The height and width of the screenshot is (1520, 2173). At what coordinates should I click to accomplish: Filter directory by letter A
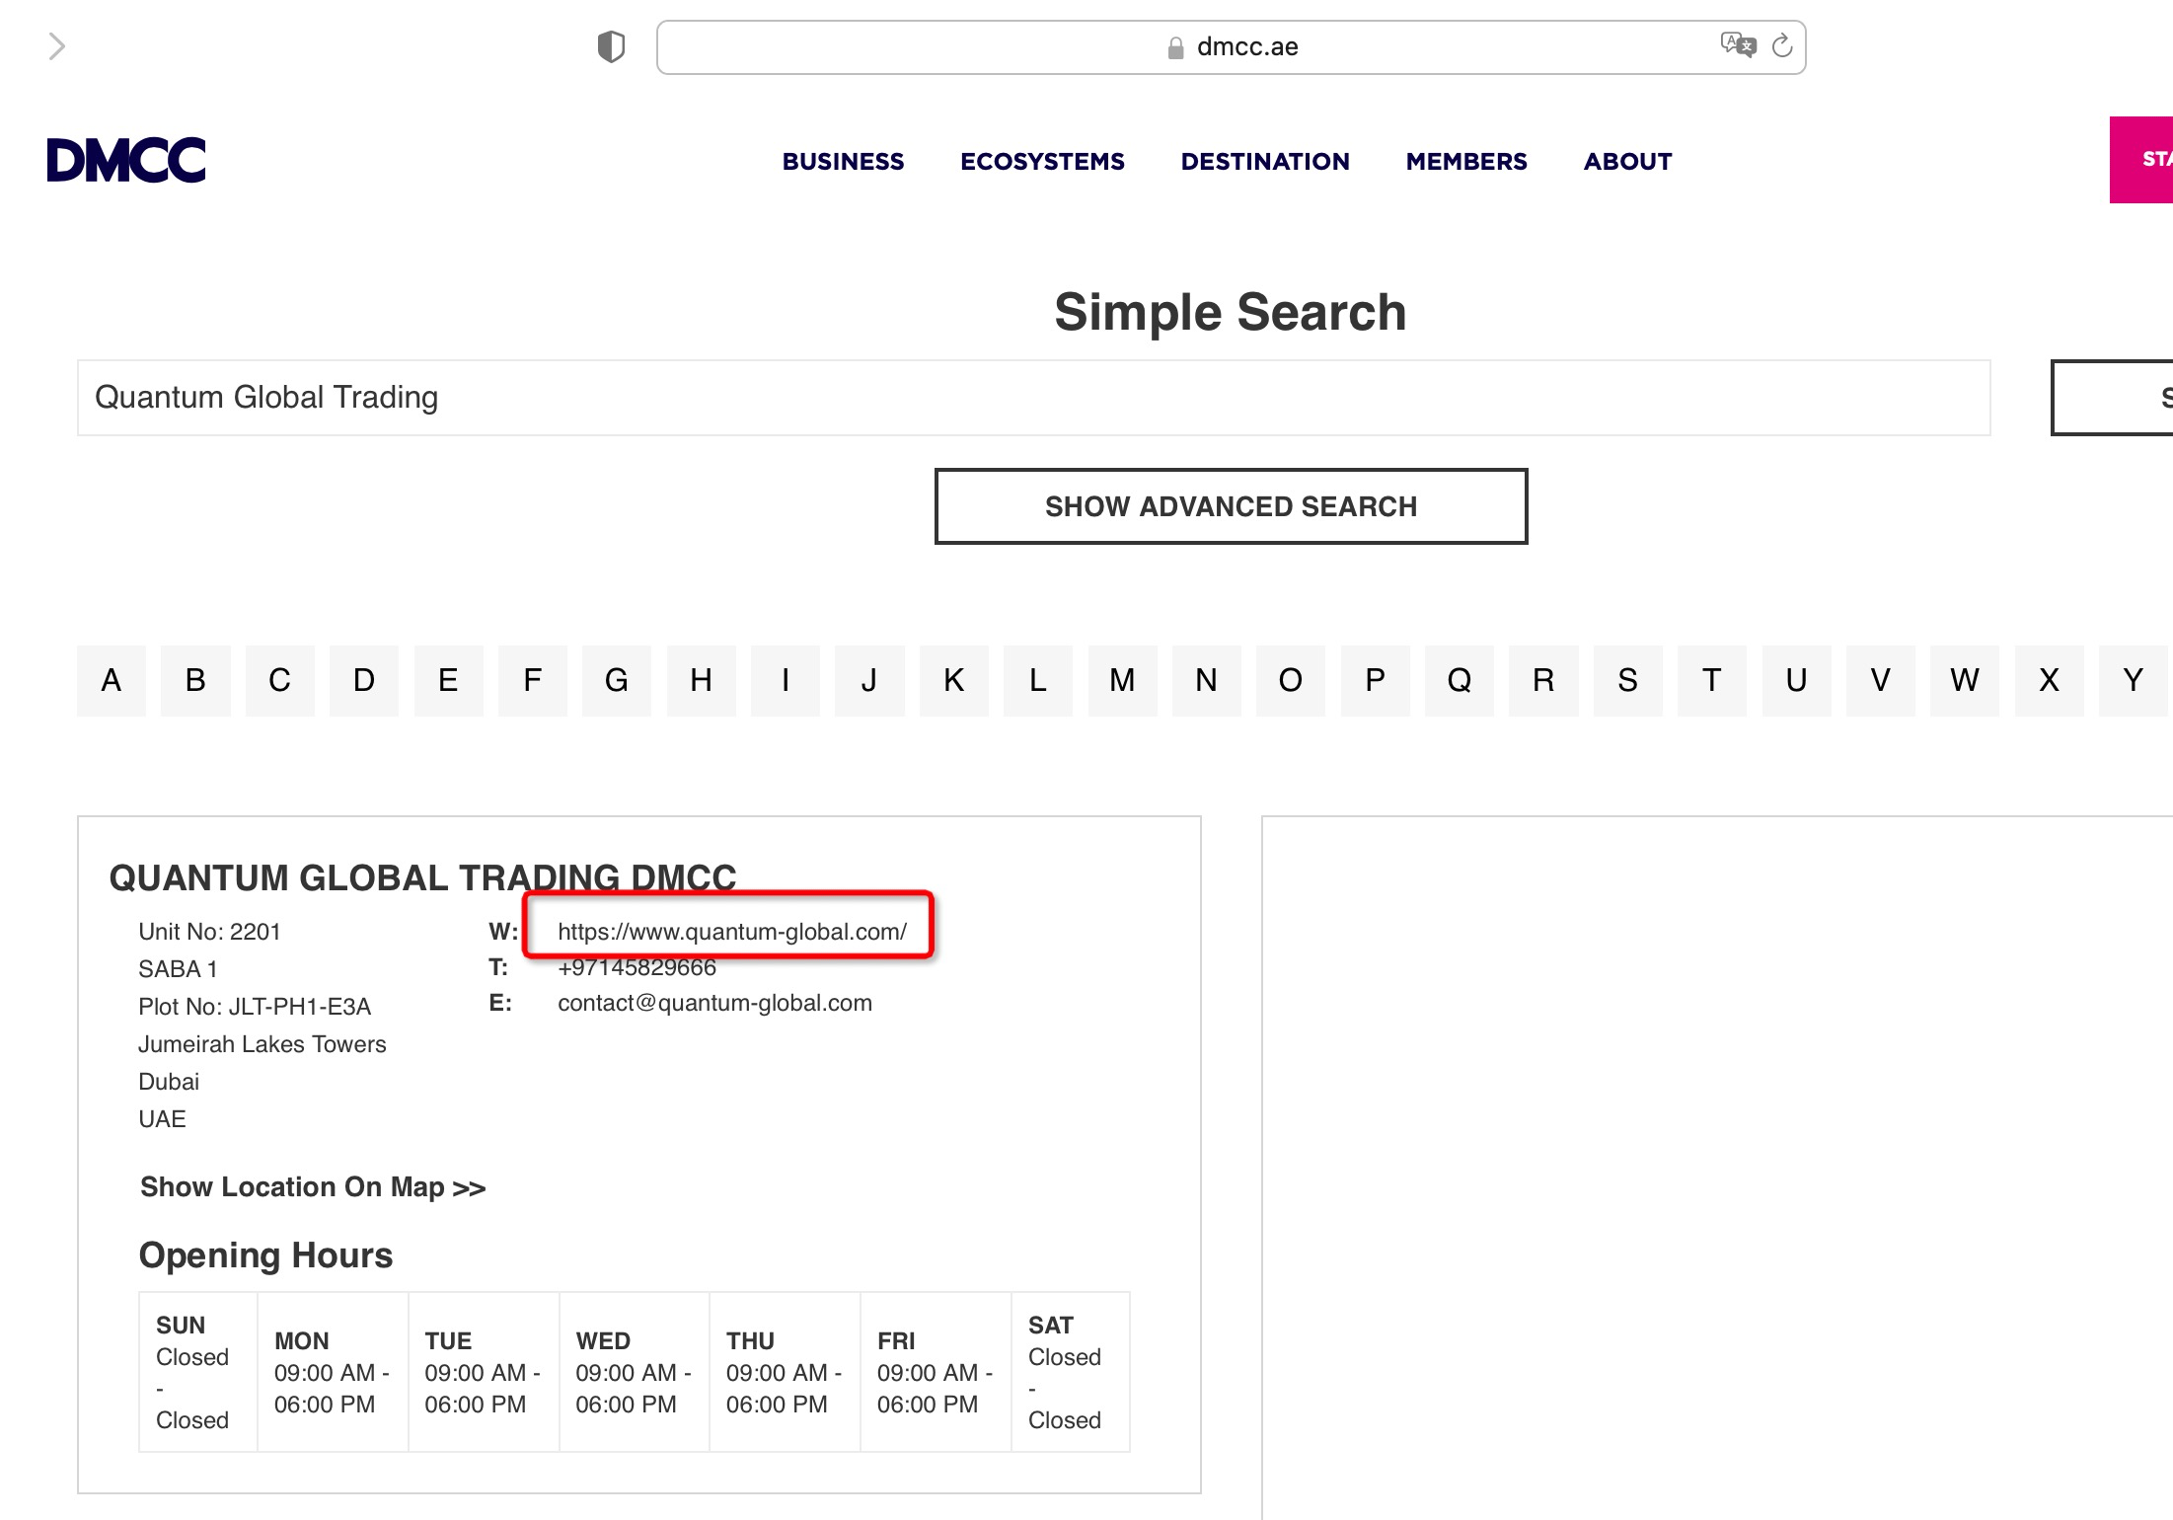(x=112, y=680)
